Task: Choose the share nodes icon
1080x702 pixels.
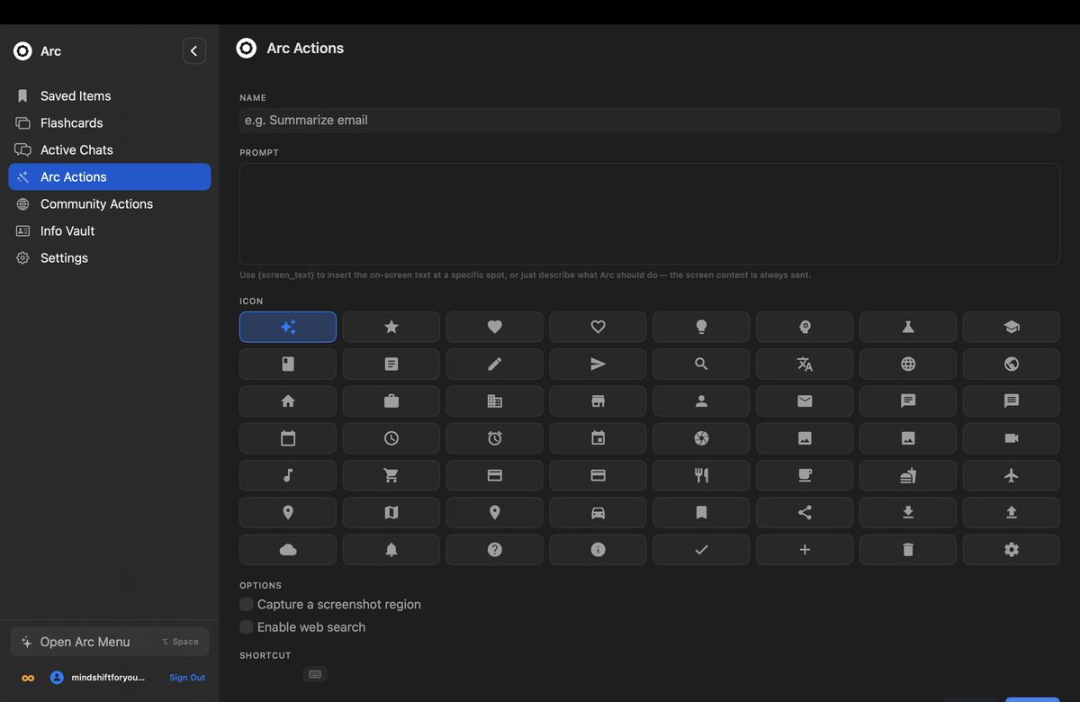Action: coord(805,512)
